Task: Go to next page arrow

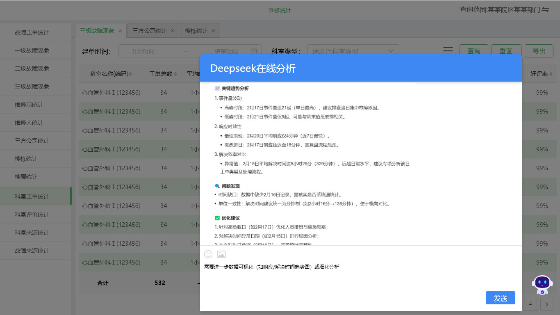Action: pos(547,304)
